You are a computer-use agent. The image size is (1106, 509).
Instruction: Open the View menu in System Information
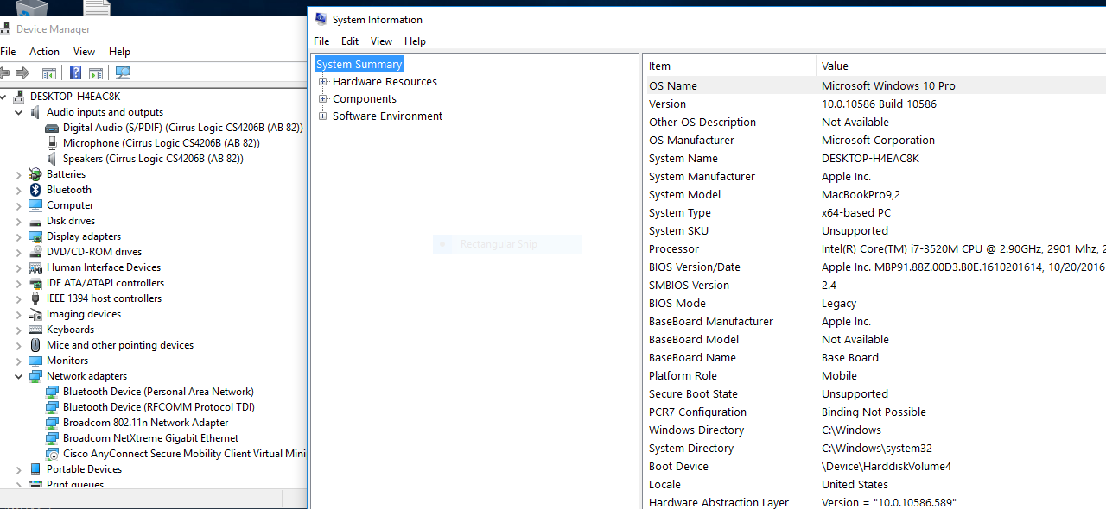tap(381, 41)
